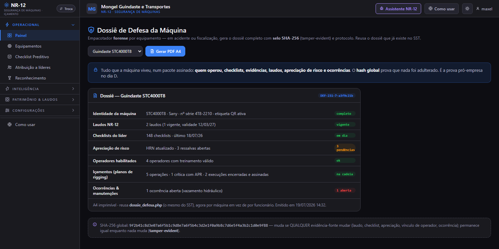This screenshot has width=499, height=249.
Task: Click the Checklist Preditivo checkbox icon
Action: click(9, 57)
